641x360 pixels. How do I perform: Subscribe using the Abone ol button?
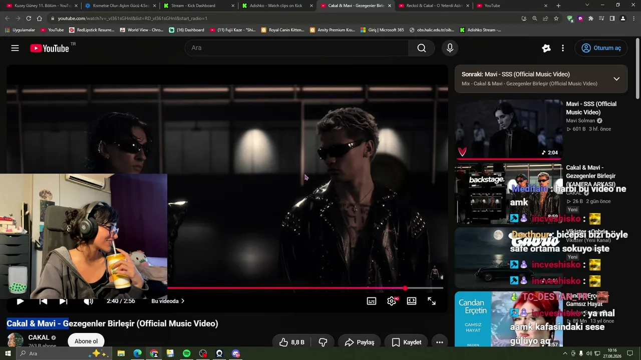pos(86,341)
